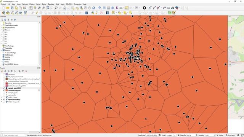Click the Pan Map to Selection icon

[35, 8]
